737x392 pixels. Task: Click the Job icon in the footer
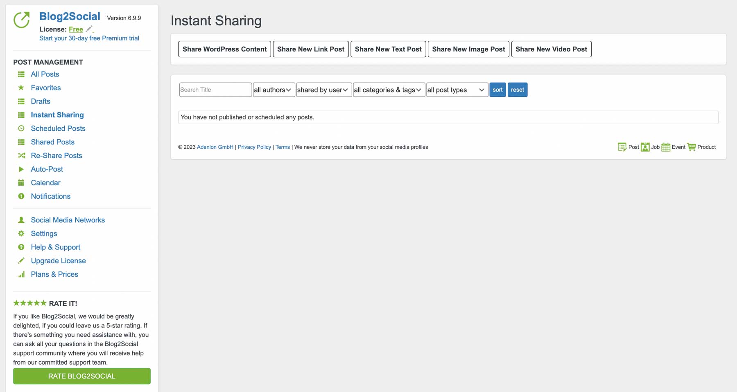(645, 147)
